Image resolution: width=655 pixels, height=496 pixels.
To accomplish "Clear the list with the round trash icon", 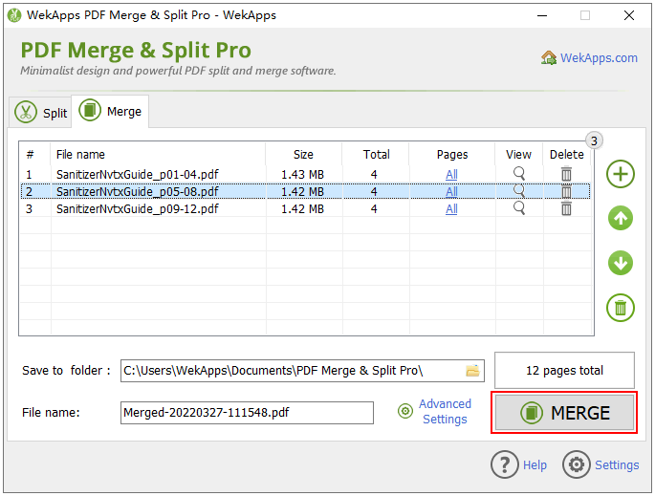I will pos(621,308).
